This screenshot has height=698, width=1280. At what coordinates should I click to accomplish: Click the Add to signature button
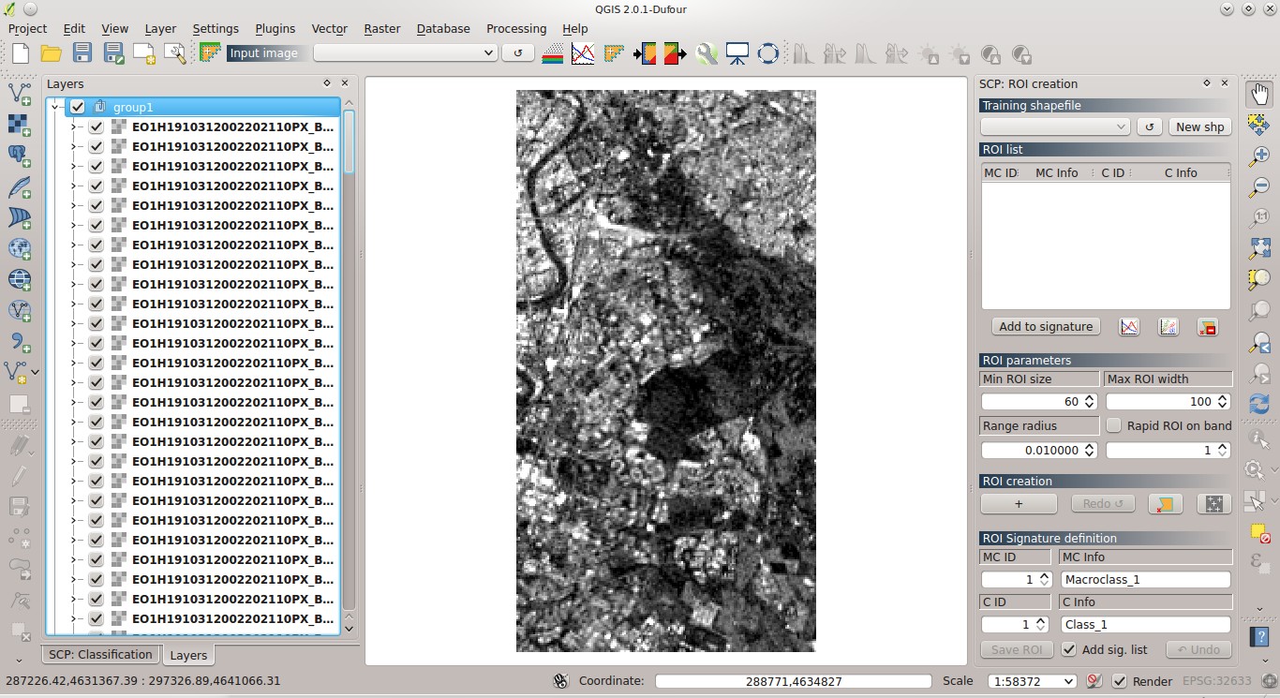coord(1045,326)
